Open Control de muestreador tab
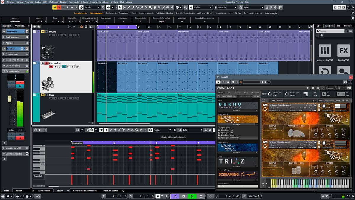 [x=85, y=191]
